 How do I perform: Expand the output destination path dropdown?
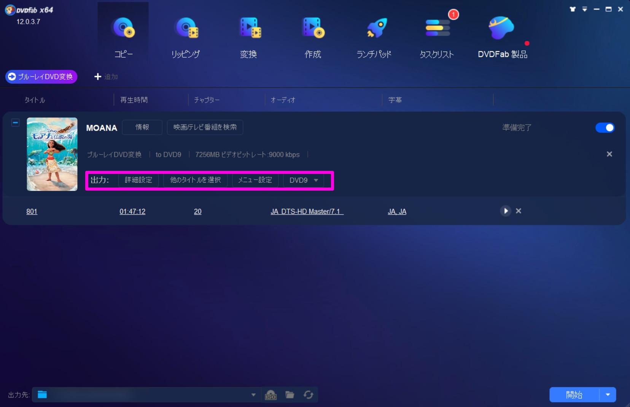click(x=253, y=395)
